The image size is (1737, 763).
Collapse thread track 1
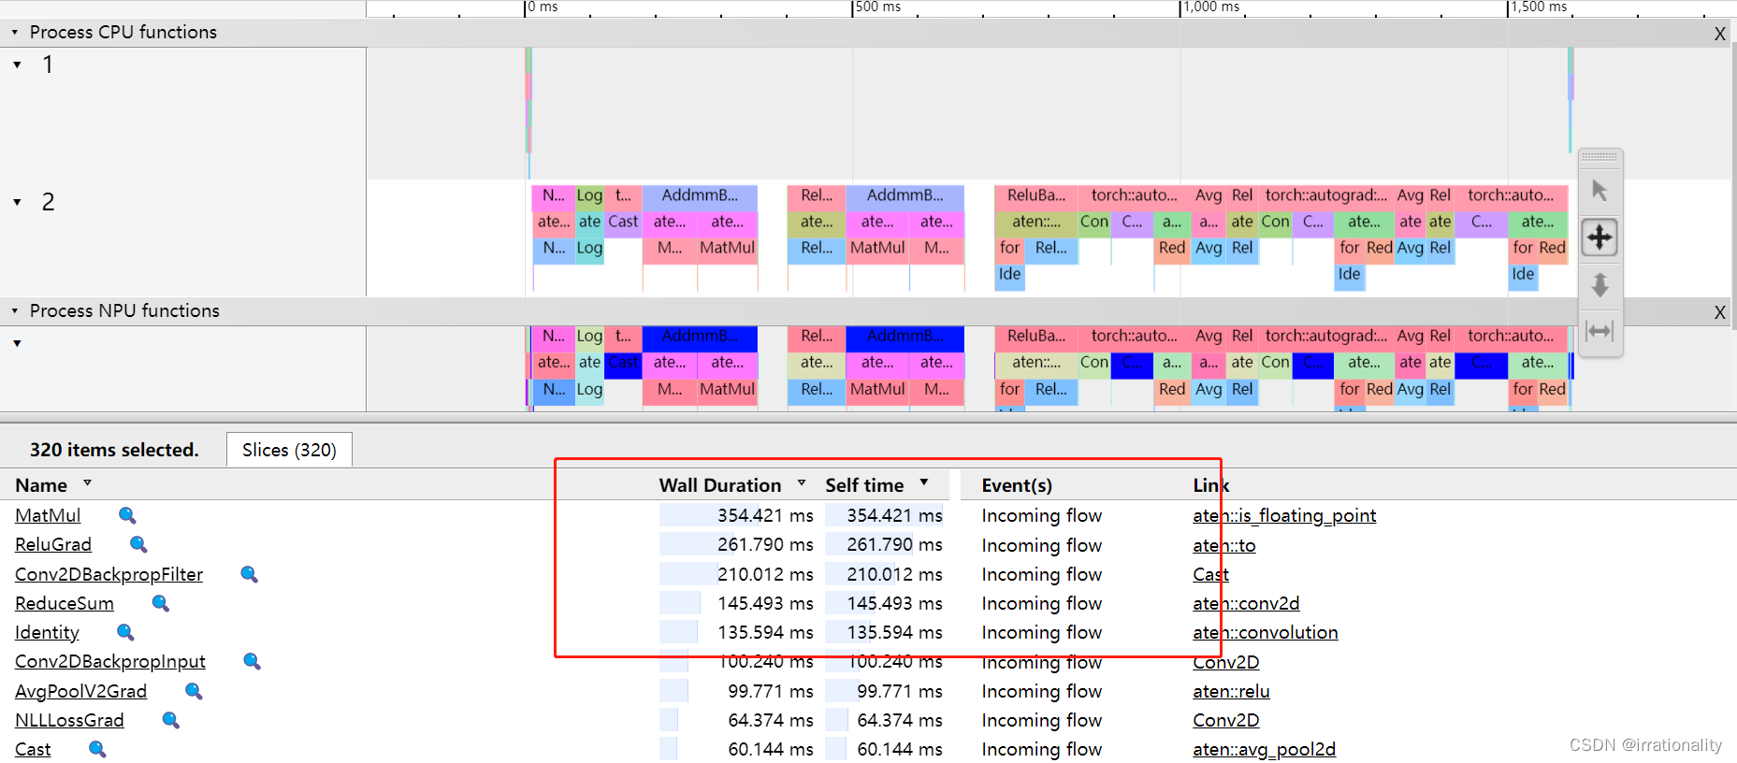click(x=17, y=65)
